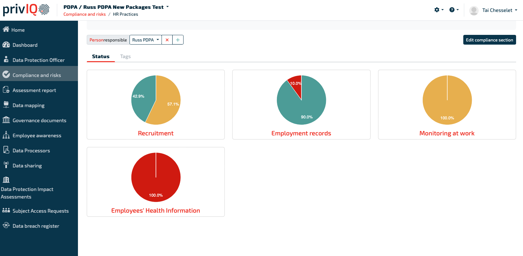523x256 pixels.
Task: Click Compliance and risks breadcrumb link
Action: point(85,14)
